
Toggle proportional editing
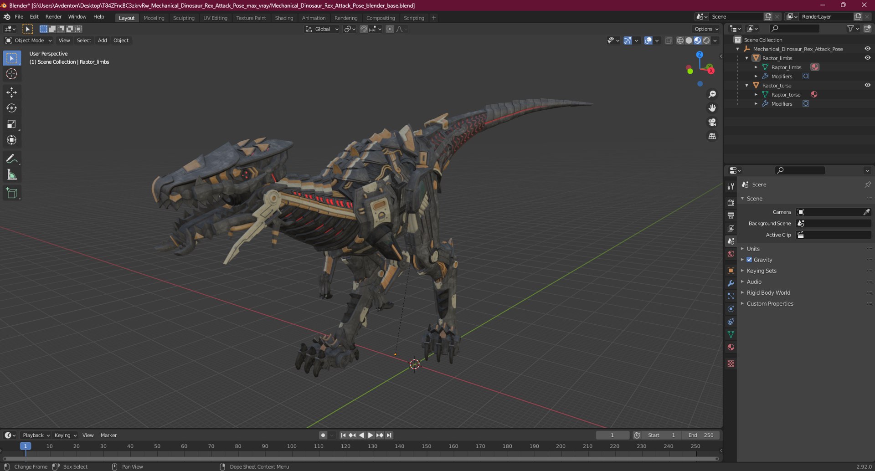pyautogui.click(x=390, y=29)
